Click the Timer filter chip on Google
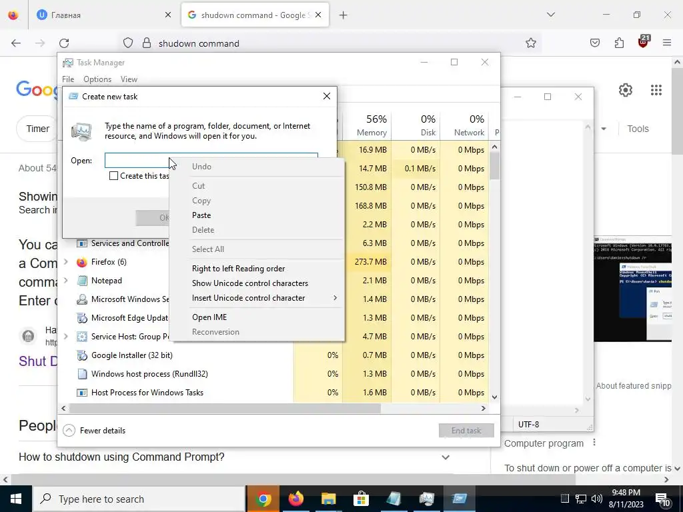The width and height of the screenshot is (683, 512). (37, 129)
